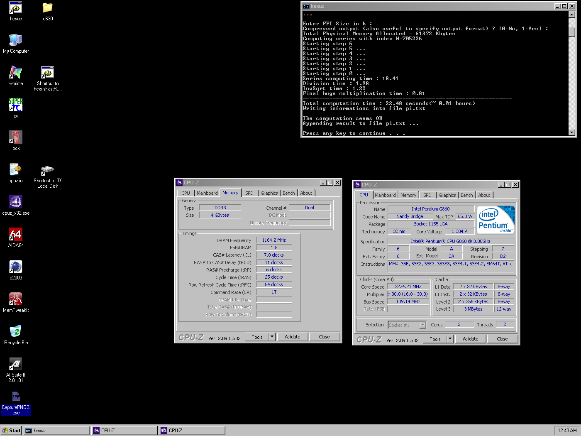The image size is (581, 436).
Task: Click the CAS# Latency value 7.0 clocks
Action: [x=274, y=255]
